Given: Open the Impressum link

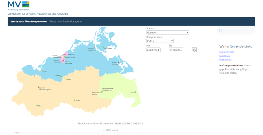Looking at the screenshot, I should [225, 59].
